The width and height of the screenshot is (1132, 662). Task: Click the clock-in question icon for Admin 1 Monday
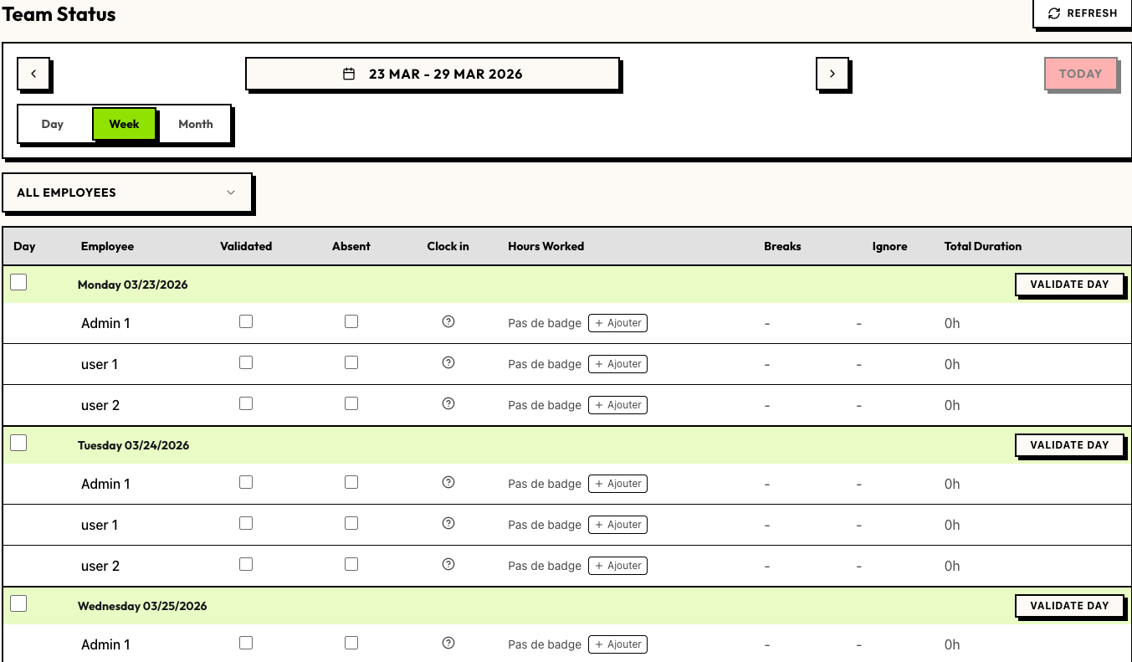coord(448,321)
